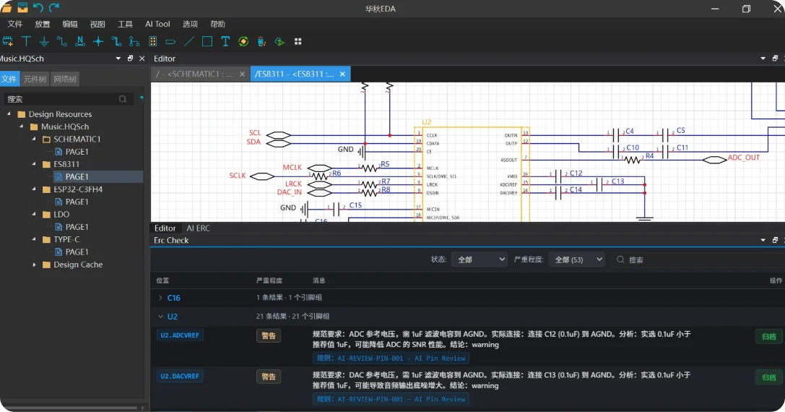Open the 放置 menu
Image resolution: width=785 pixels, height=412 pixels.
click(43, 24)
